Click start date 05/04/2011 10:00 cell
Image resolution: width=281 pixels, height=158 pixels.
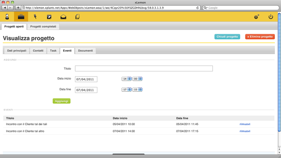coord(124,124)
